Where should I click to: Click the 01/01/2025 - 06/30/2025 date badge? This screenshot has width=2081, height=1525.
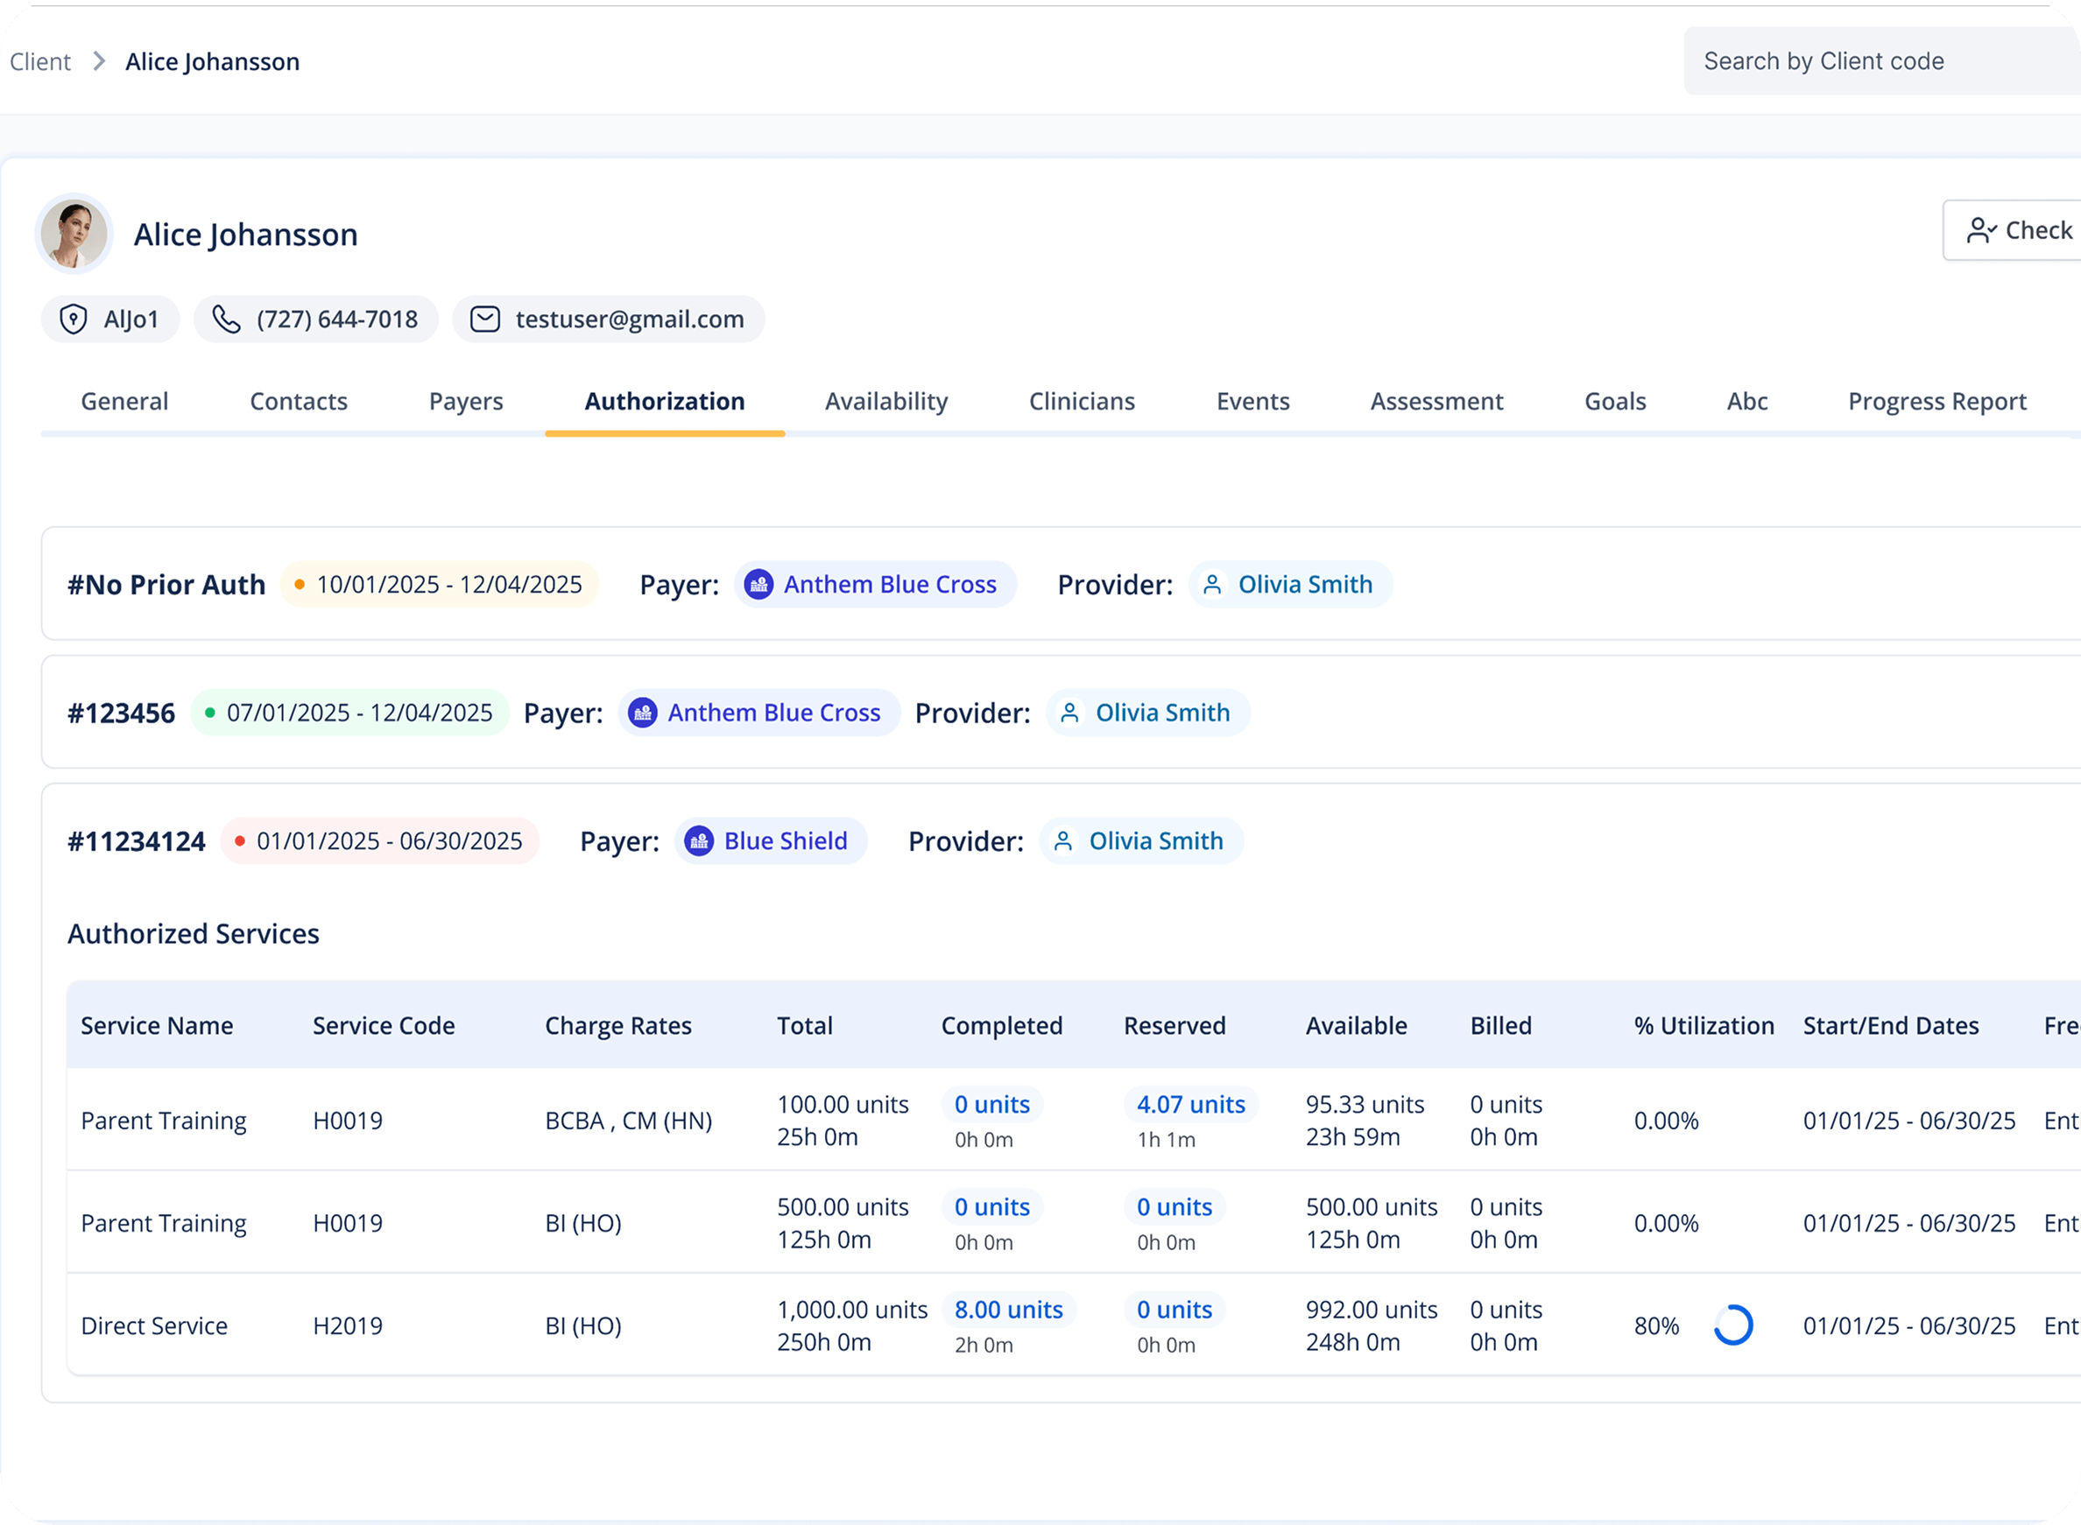[x=380, y=841]
